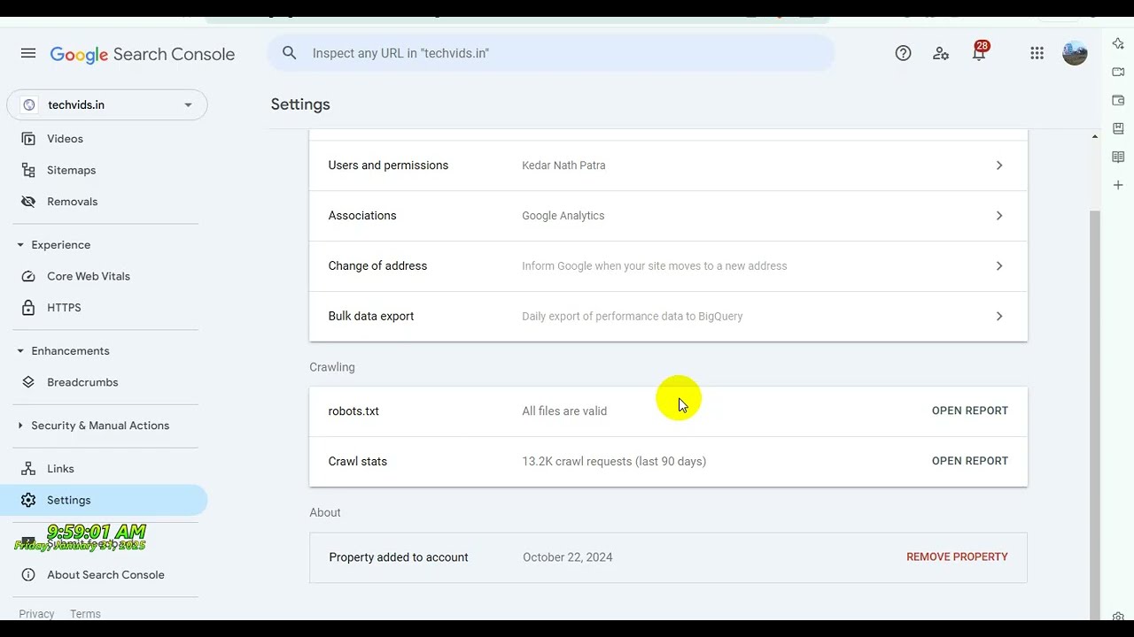
Task: Go to Videos report
Action: (65, 139)
